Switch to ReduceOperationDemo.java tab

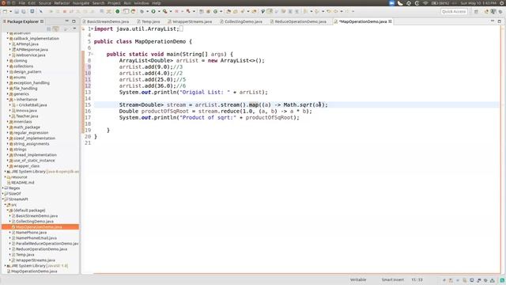(300, 21)
